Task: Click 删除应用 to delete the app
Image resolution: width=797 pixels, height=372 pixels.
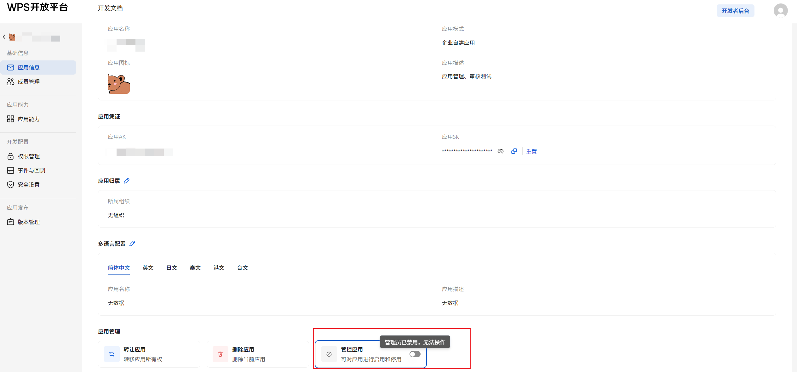Action: (258, 354)
